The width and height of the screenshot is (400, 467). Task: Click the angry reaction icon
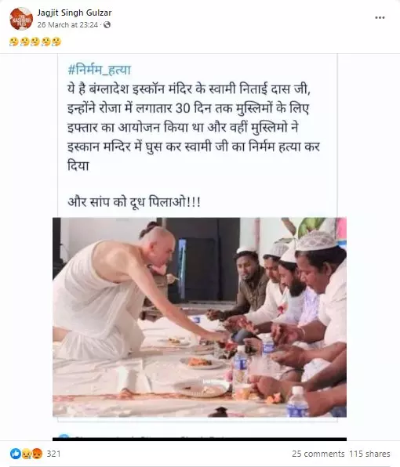point(37,454)
